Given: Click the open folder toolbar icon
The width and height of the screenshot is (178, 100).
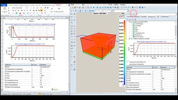Looking at the screenshot, I should (x=75, y=7).
